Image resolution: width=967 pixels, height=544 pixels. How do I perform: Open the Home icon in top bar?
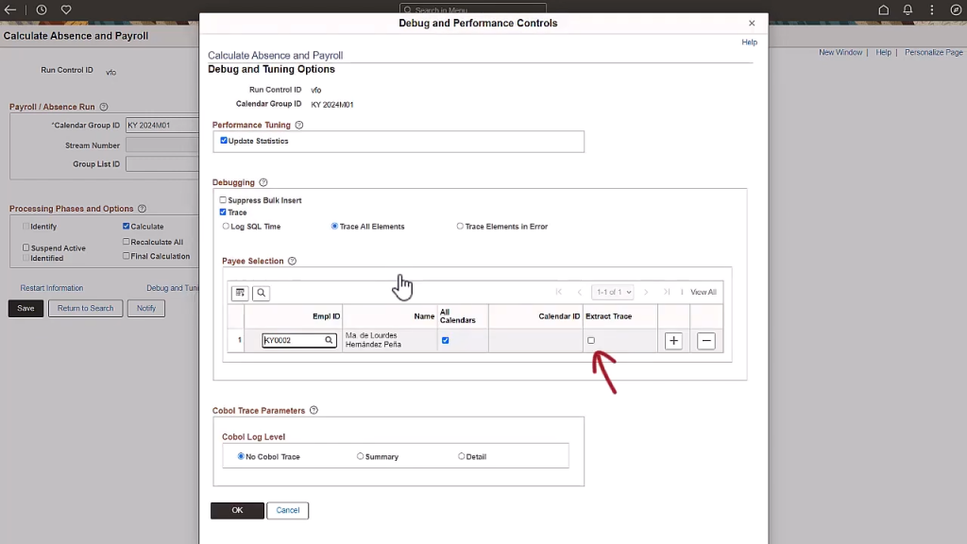coord(884,9)
